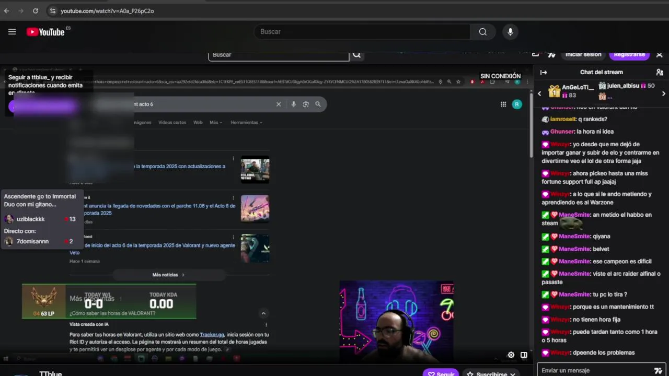Open the Google account avatar R

pos(517,104)
